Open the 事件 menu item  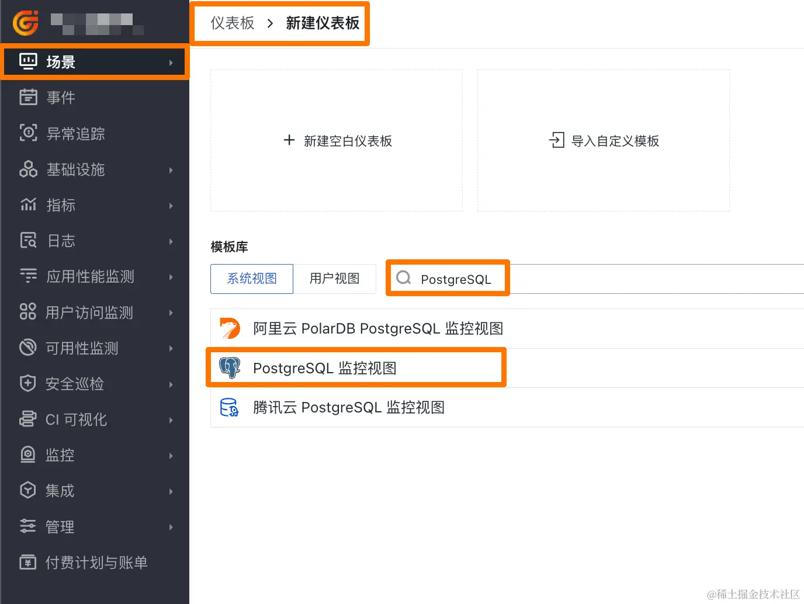pos(95,97)
